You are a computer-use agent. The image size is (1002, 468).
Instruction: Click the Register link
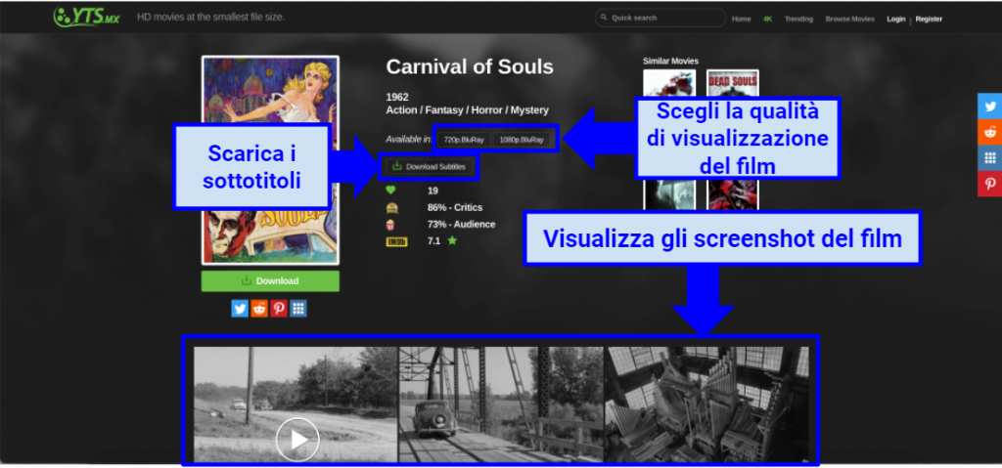[x=929, y=20]
